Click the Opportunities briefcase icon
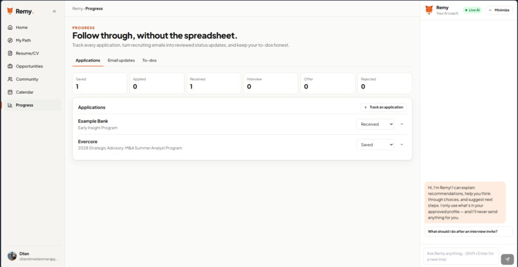Viewport: 518px width, 267px height. [x=10, y=66]
